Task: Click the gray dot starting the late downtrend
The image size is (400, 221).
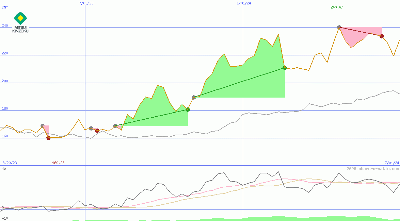Action: pyautogui.click(x=339, y=26)
